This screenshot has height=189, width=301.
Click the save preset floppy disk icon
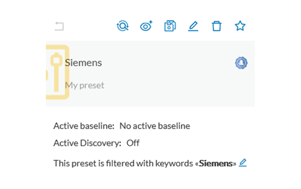tap(170, 26)
